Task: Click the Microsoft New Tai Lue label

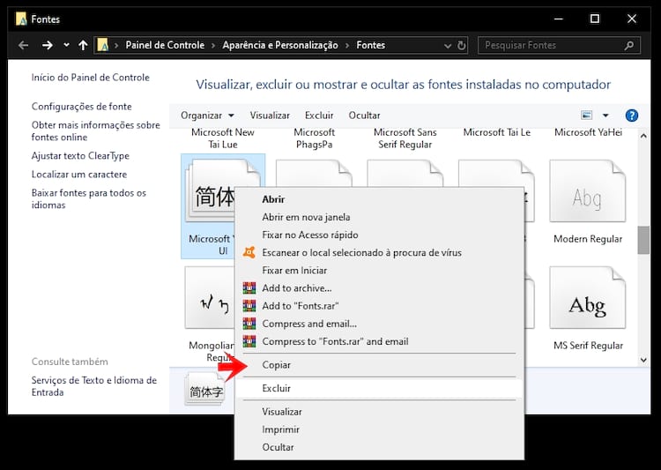Action: coord(223,138)
